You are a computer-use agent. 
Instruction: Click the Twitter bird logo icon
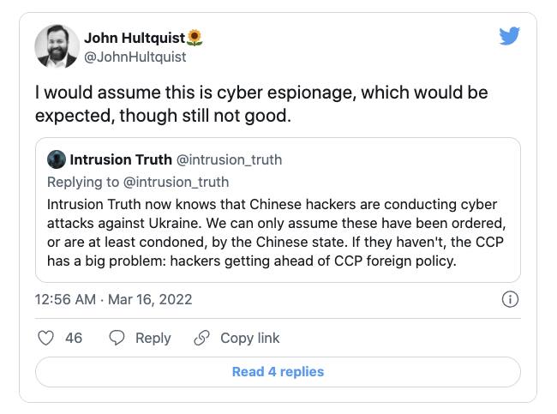(x=509, y=36)
